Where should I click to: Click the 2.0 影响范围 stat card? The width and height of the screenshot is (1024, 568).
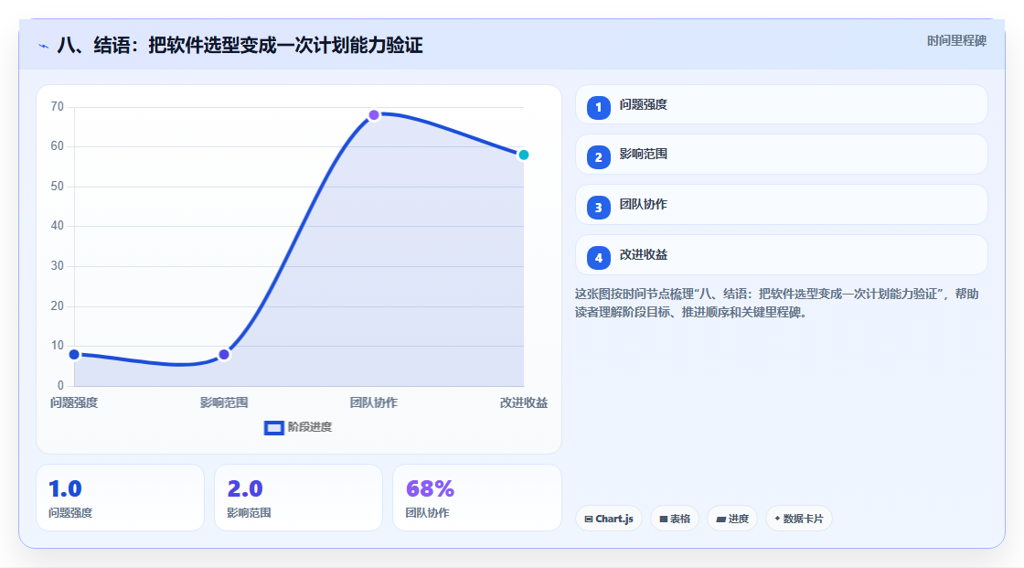click(298, 498)
